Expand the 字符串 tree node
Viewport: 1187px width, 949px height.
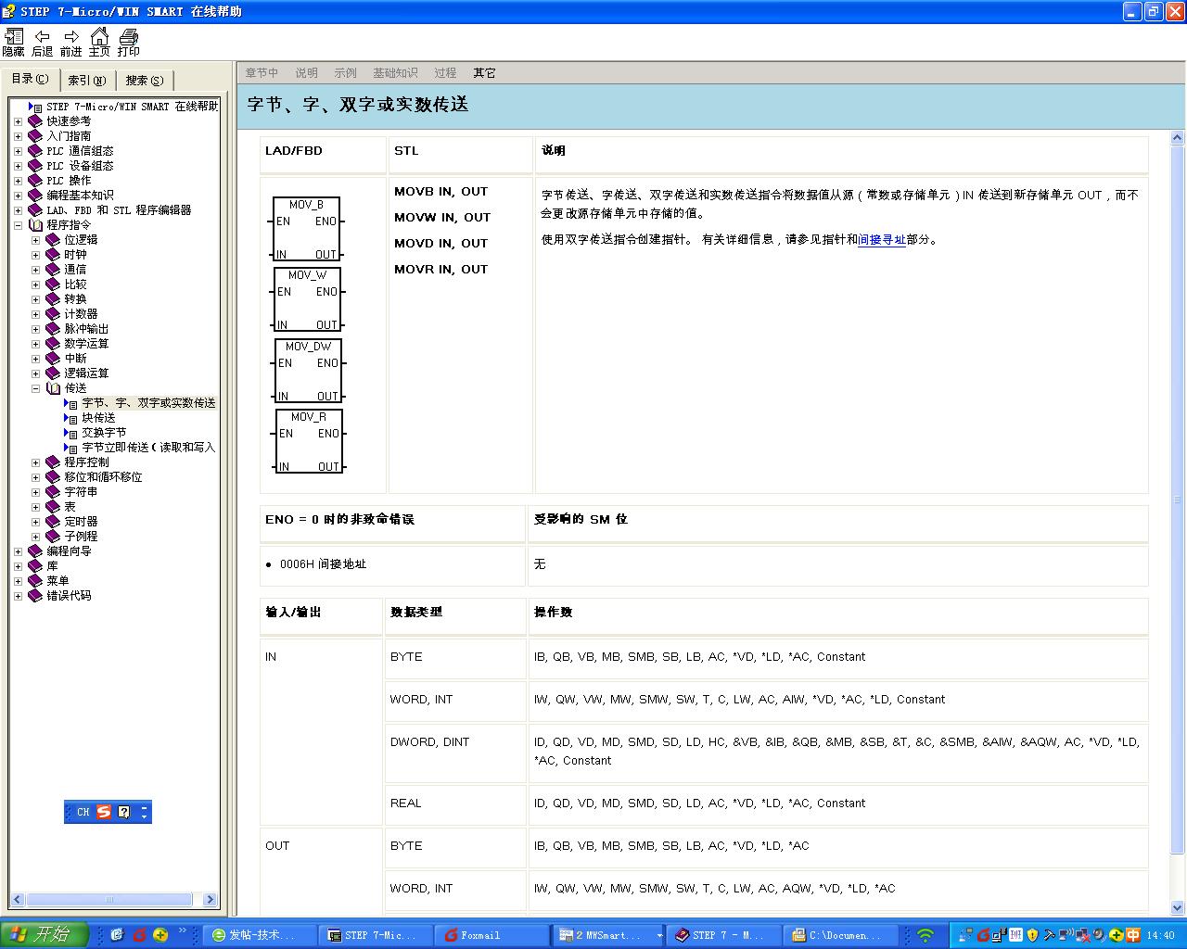tap(35, 492)
